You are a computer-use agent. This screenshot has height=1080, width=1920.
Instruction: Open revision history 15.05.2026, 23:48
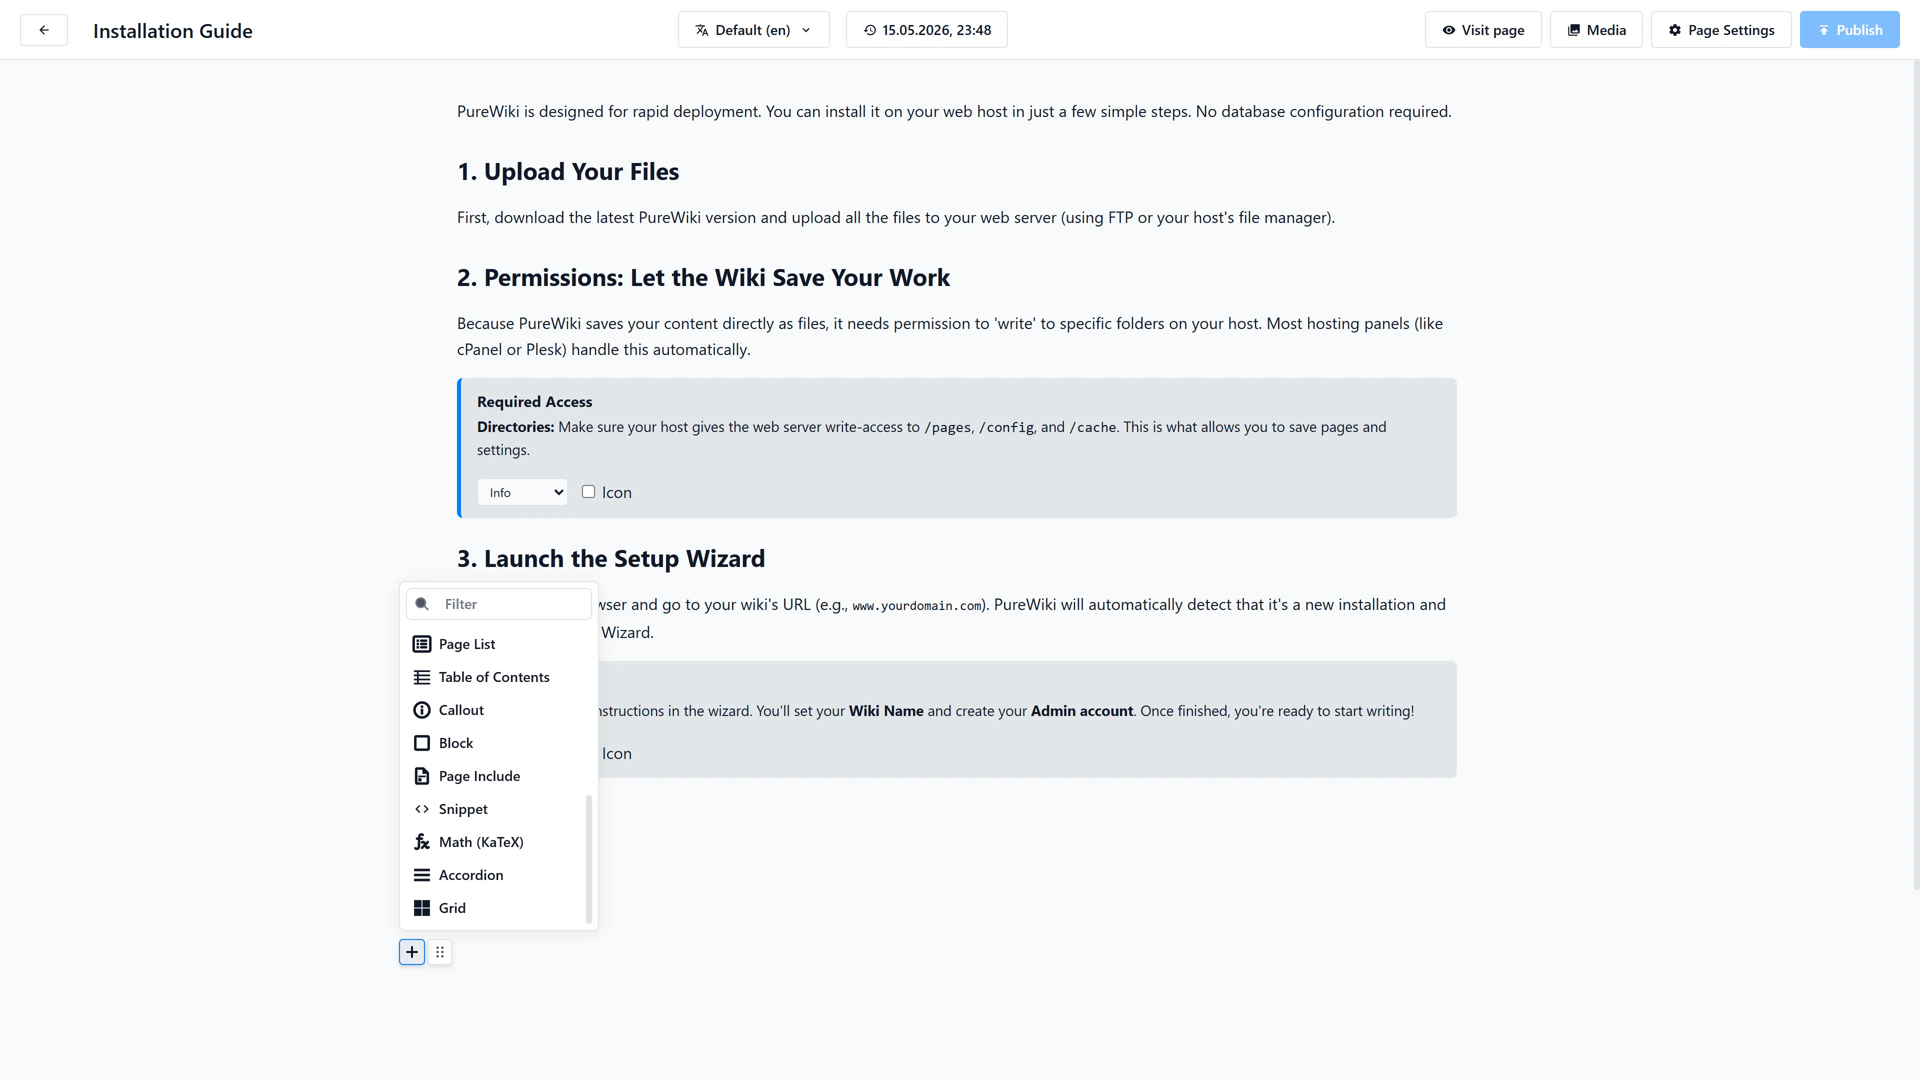[926, 30]
